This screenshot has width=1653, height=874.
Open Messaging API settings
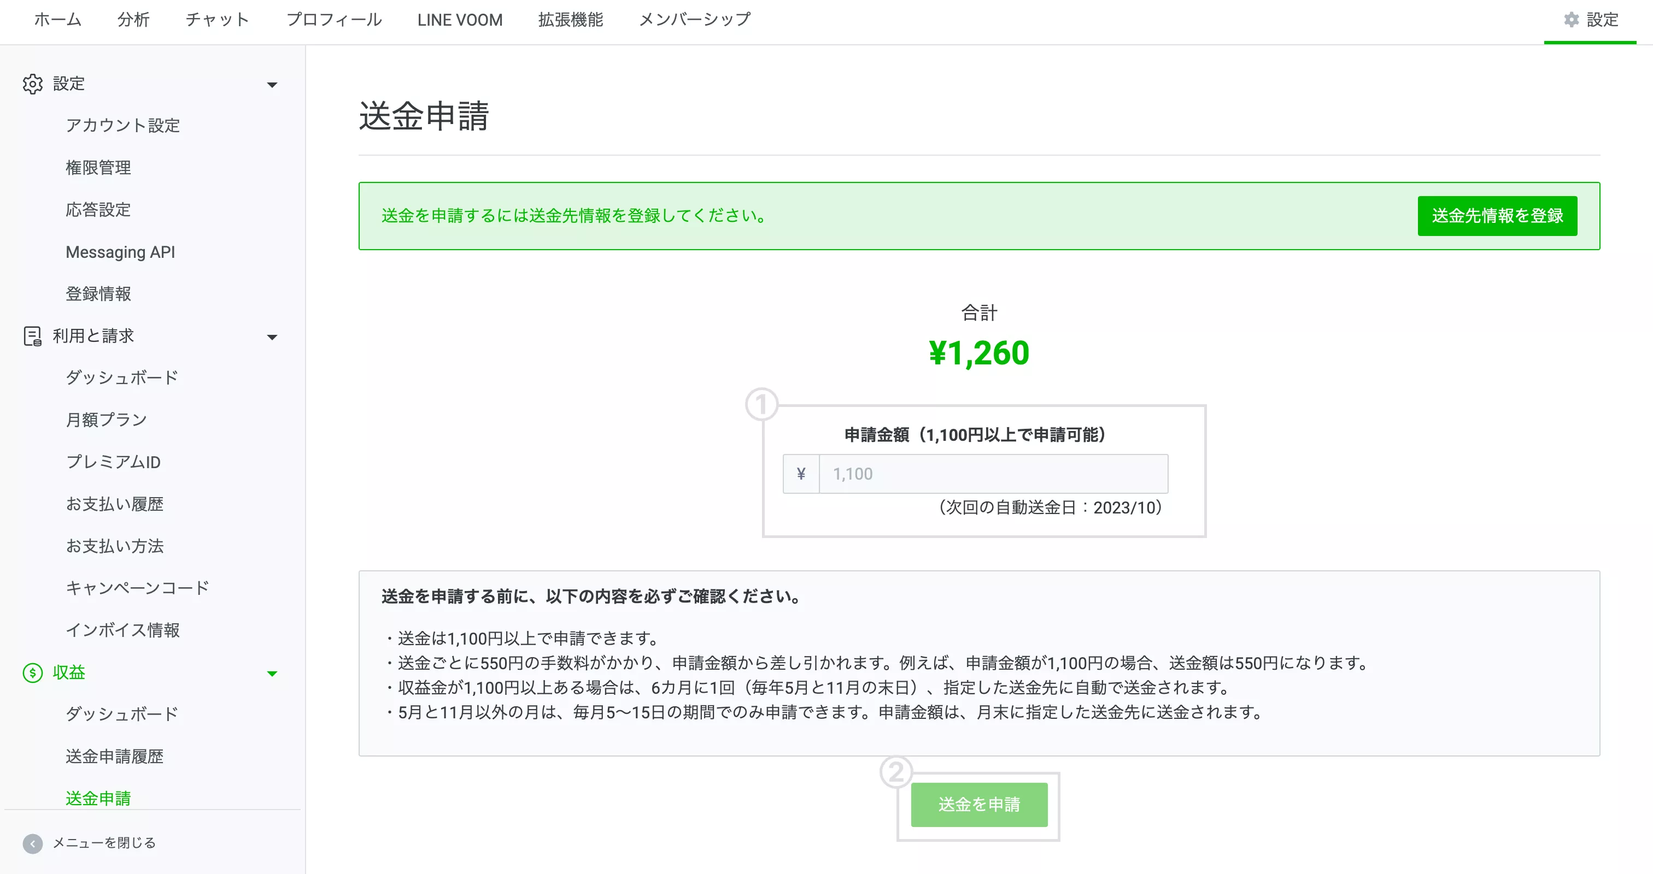pyautogui.click(x=120, y=252)
